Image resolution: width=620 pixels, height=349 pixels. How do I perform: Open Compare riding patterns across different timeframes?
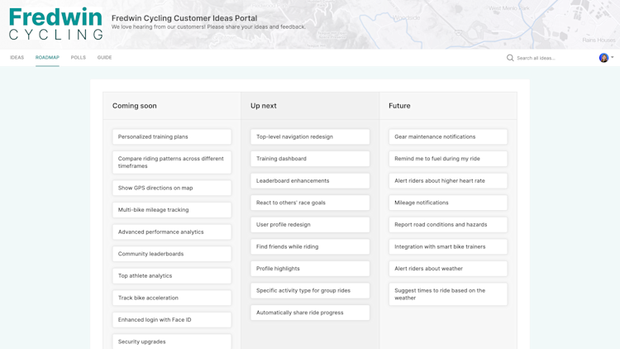coord(172,162)
